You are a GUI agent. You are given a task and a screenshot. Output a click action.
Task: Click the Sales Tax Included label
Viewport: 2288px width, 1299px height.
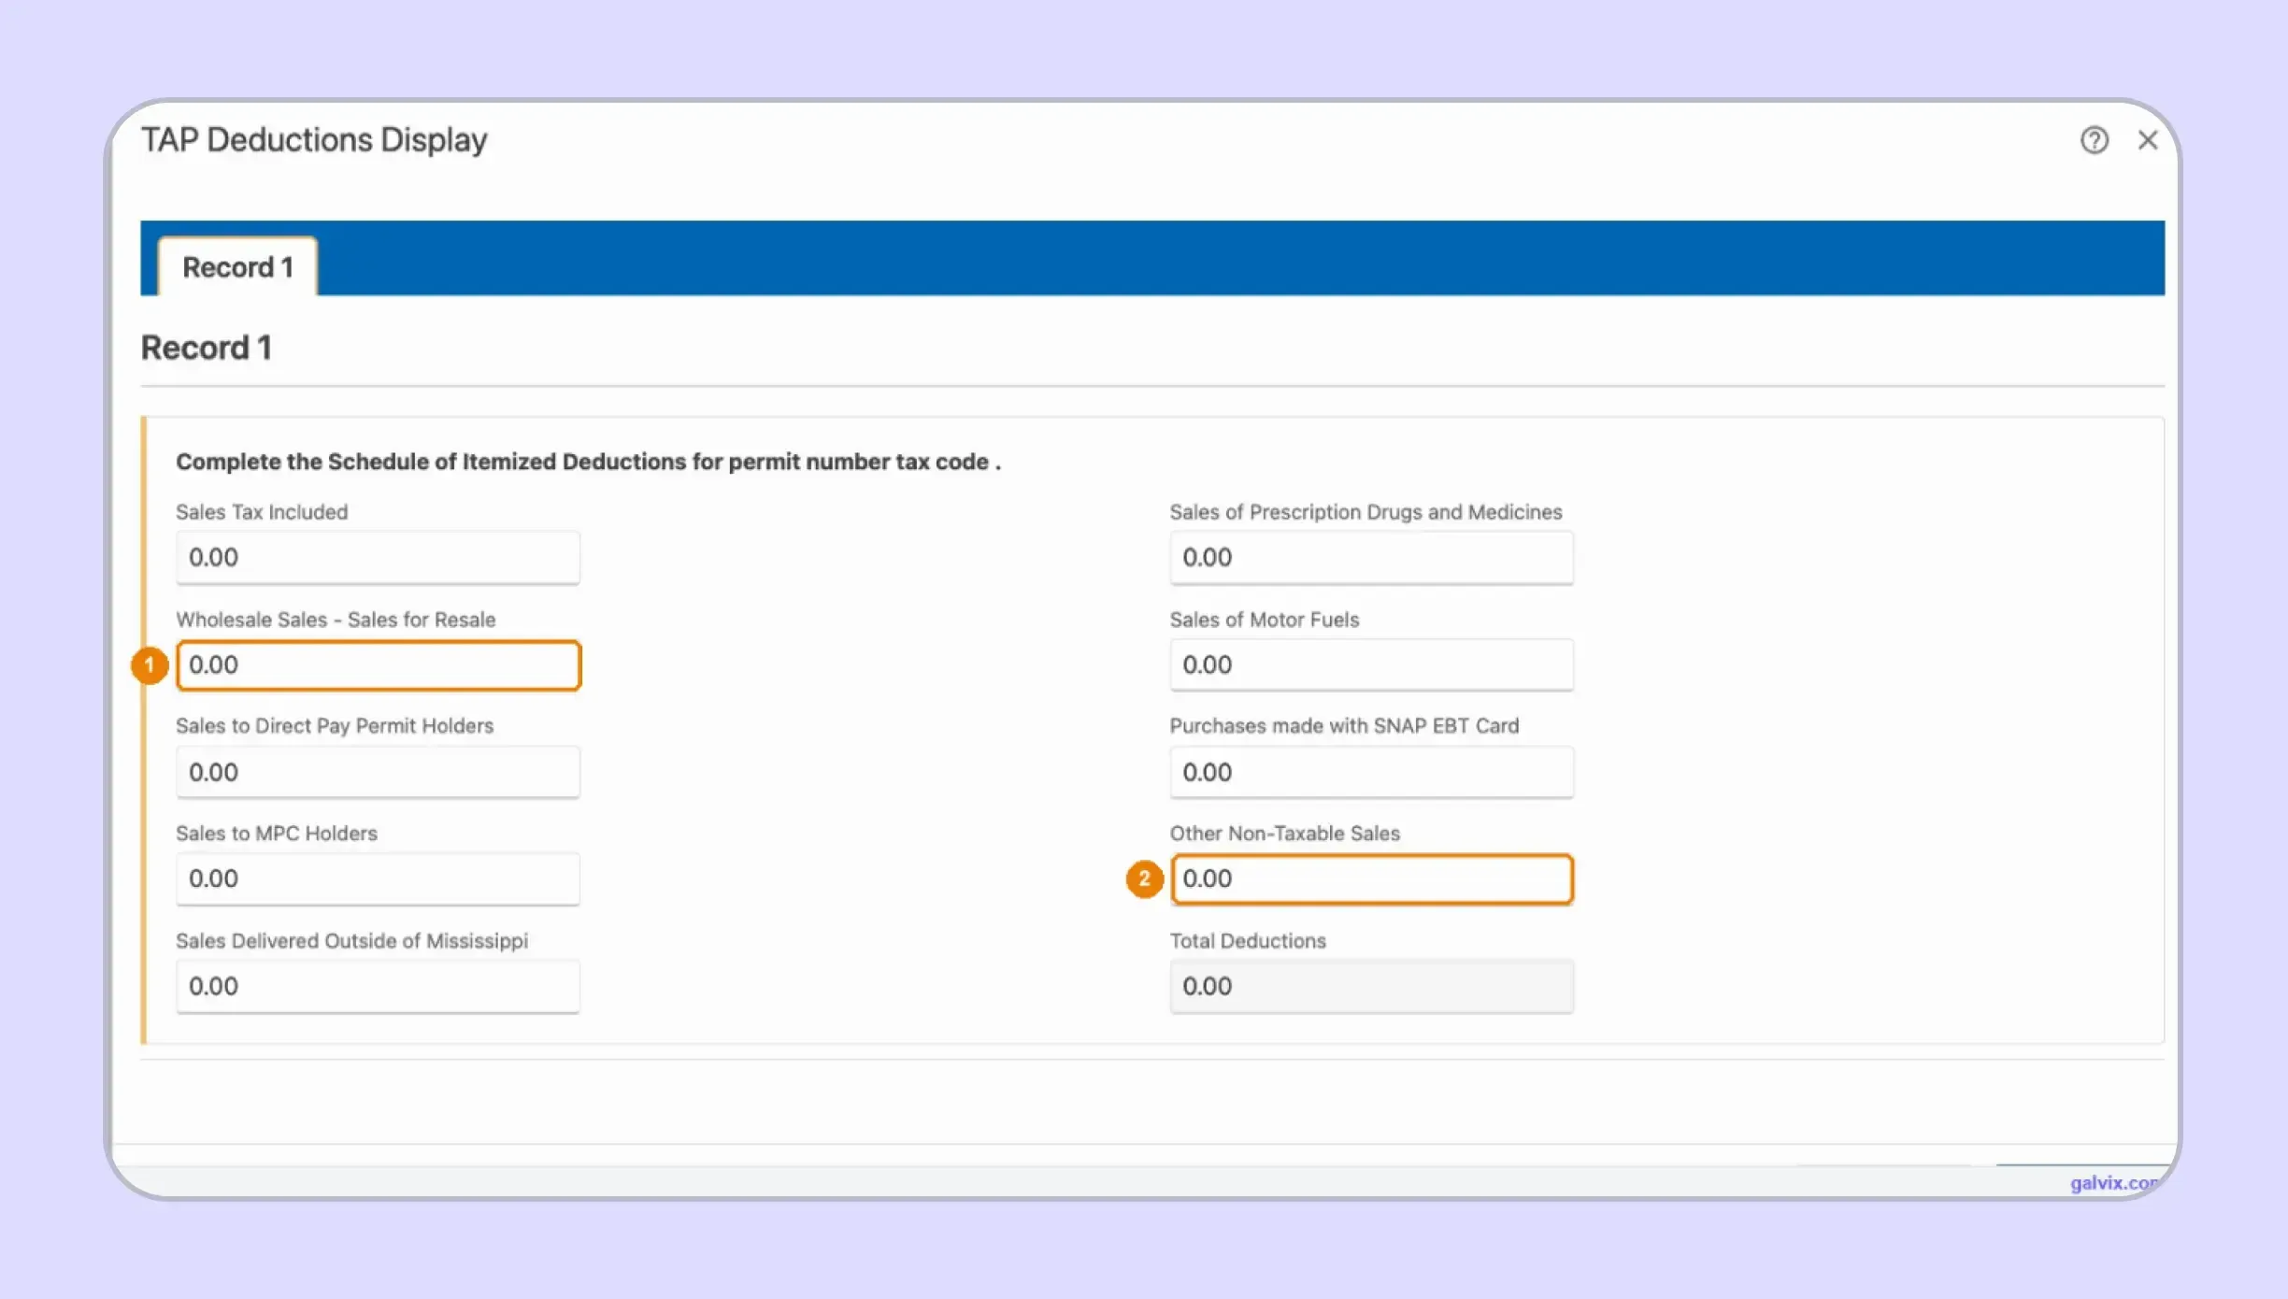point(262,512)
